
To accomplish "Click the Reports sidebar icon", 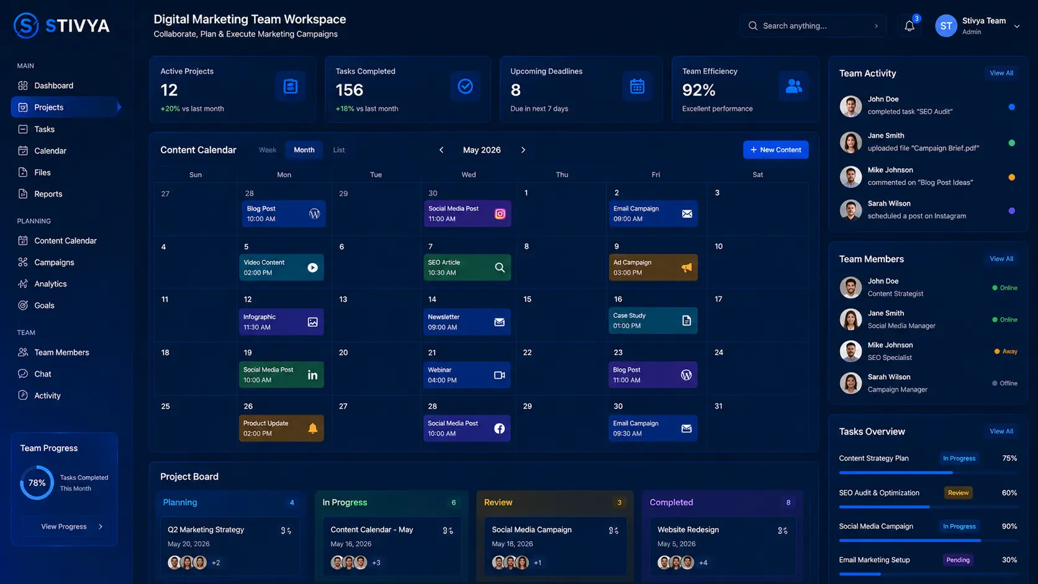I will [x=23, y=194].
